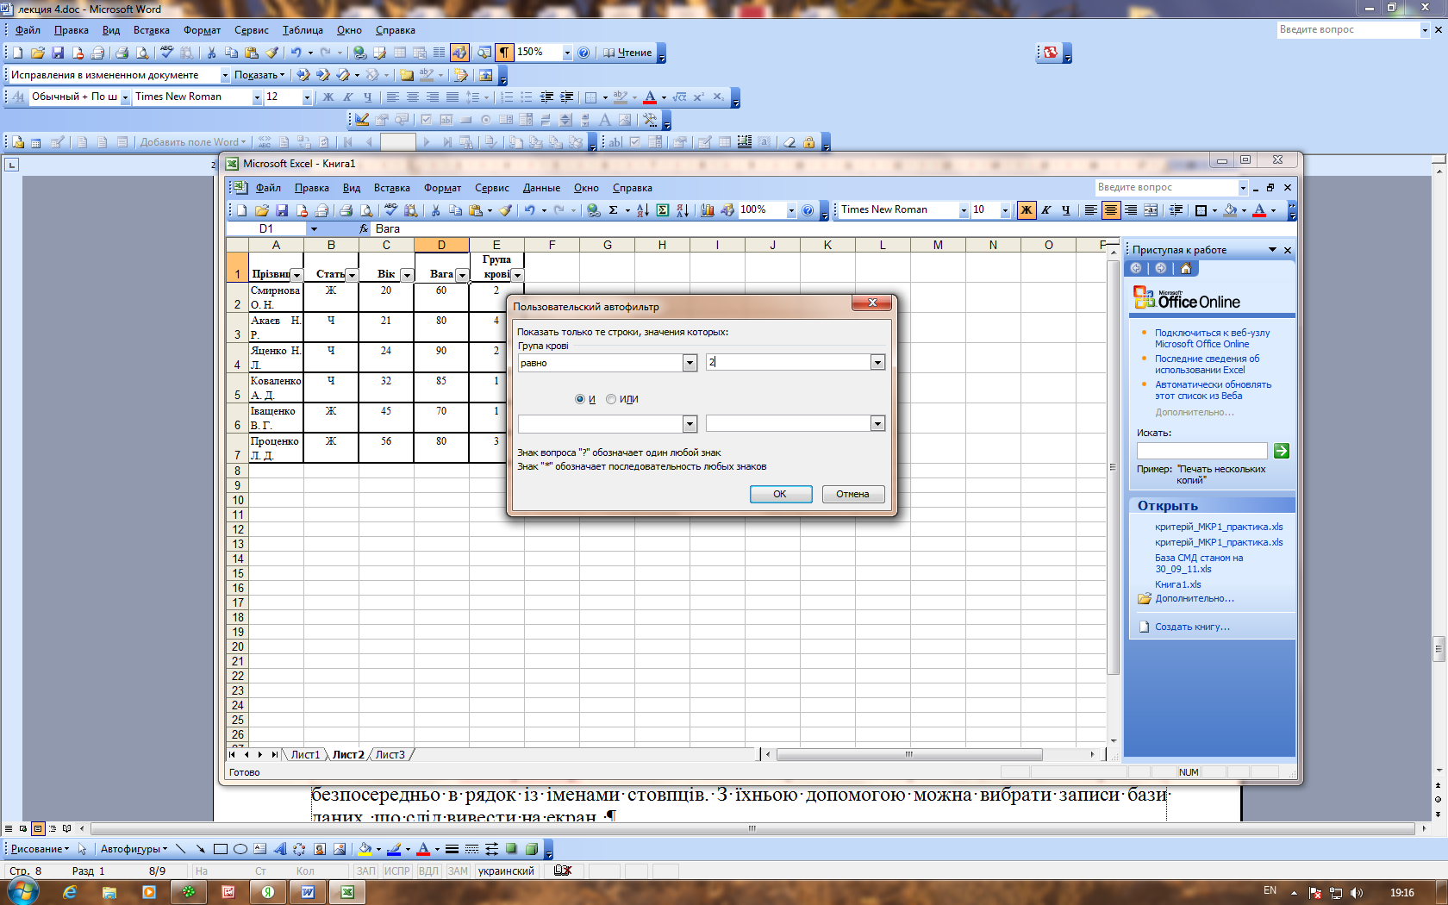Image resolution: width=1448 pixels, height=905 pixels.
Task: Switch to the Лист1 sheet tab
Action: click(x=305, y=754)
